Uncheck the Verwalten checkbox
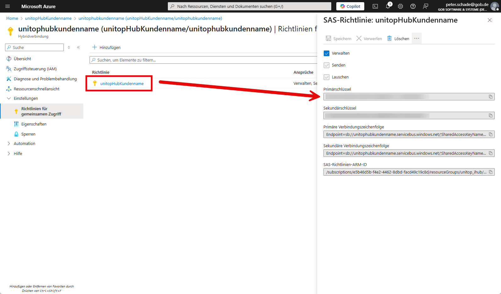Viewport: 501px width, 294px height. coord(327,53)
